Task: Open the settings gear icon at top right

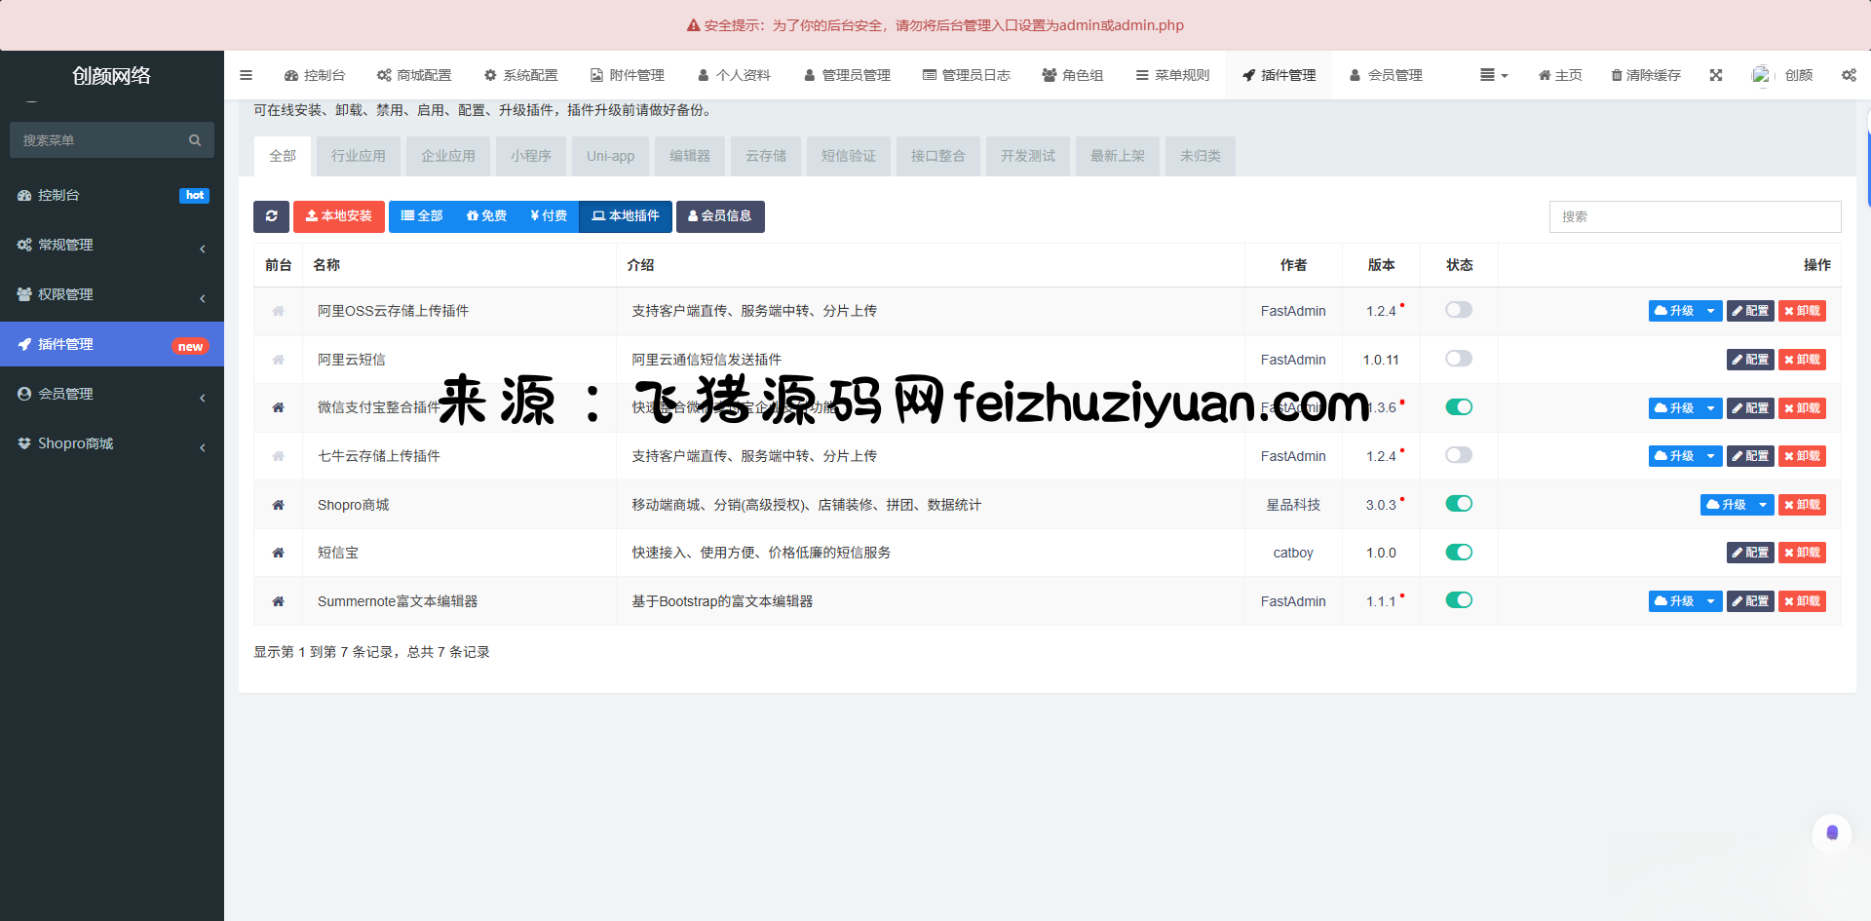Action: point(1848,75)
